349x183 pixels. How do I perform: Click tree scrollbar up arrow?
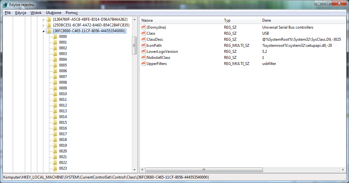tap(135, 19)
